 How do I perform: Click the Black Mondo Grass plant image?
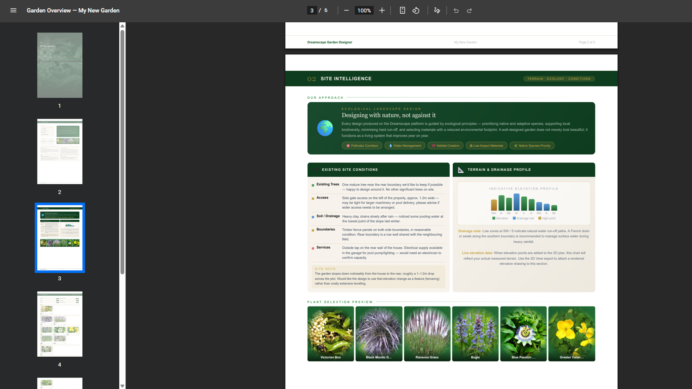coord(379,334)
